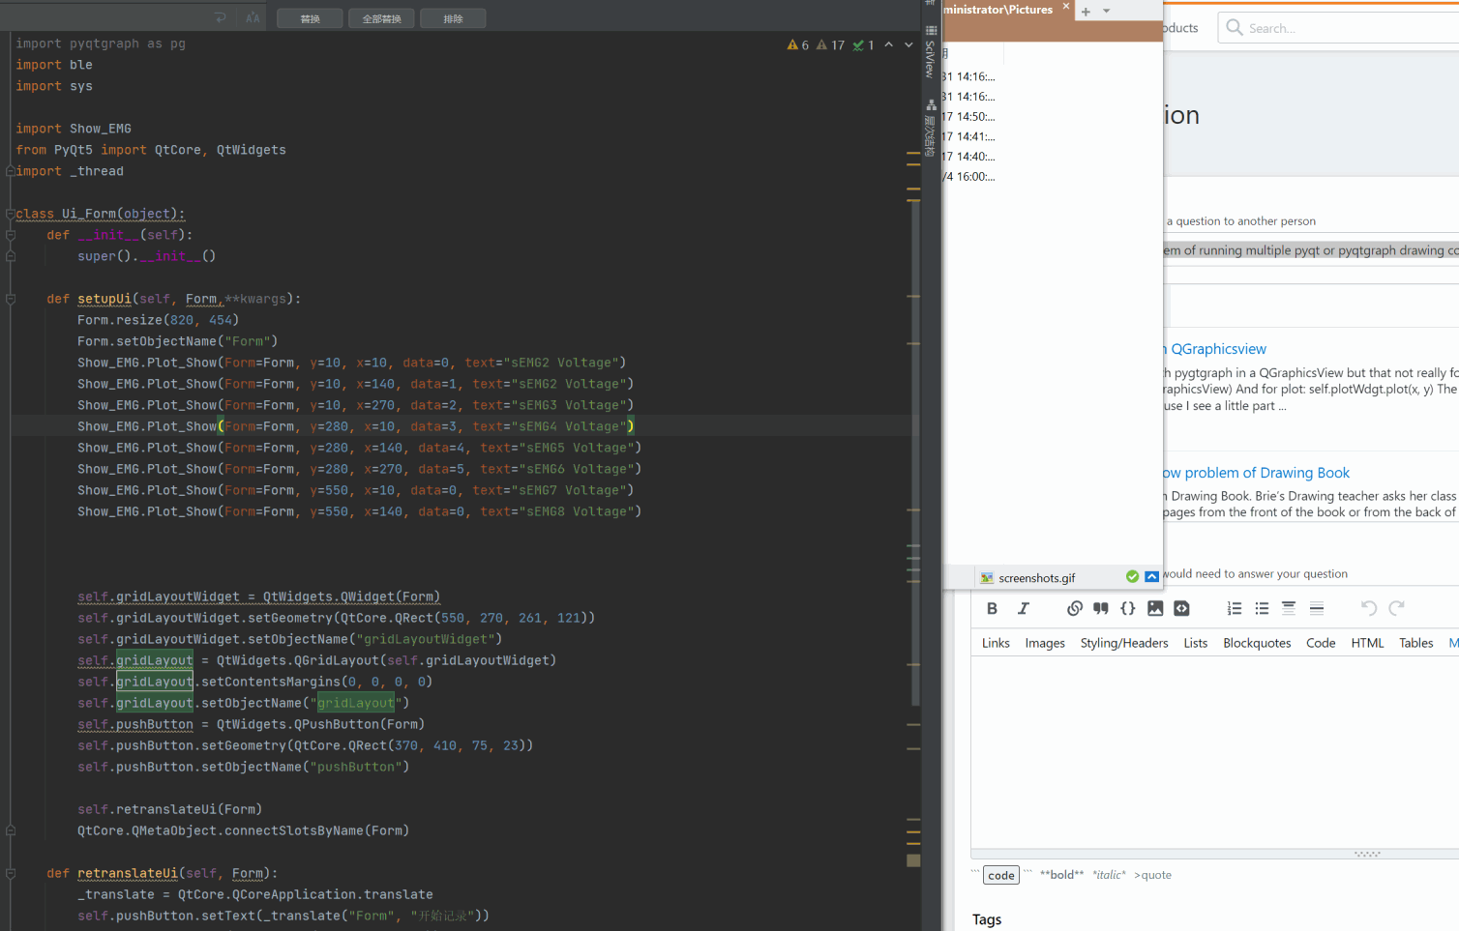1459x931 pixels.
Task: Select the file row dated '17 14:50:...'
Action: pos(969,116)
